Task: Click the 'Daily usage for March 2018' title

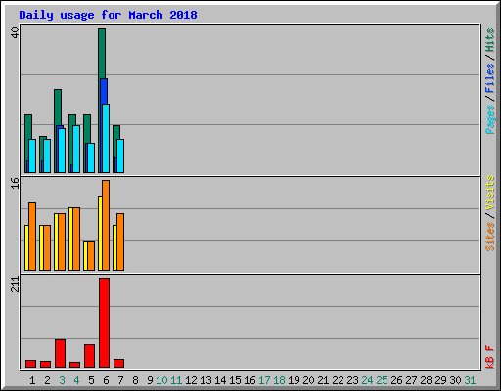Action: [x=108, y=15]
